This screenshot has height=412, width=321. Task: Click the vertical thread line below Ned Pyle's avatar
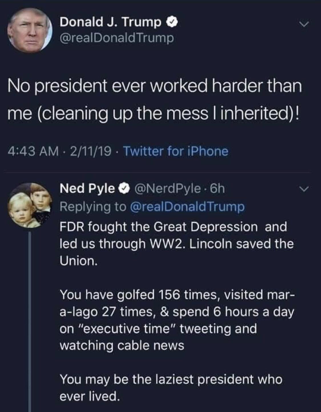(30, 322)
